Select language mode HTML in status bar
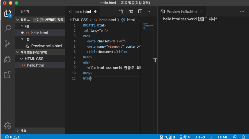Image resolution: width=249 pixels, height=139 pixels. coord(223,137)
